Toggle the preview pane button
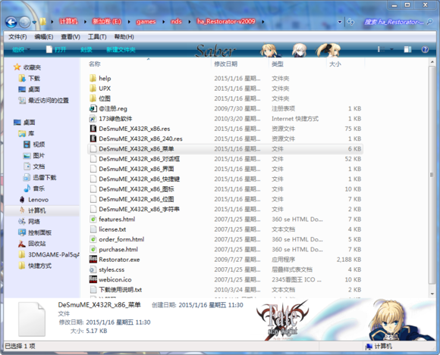 click(407, 49)
